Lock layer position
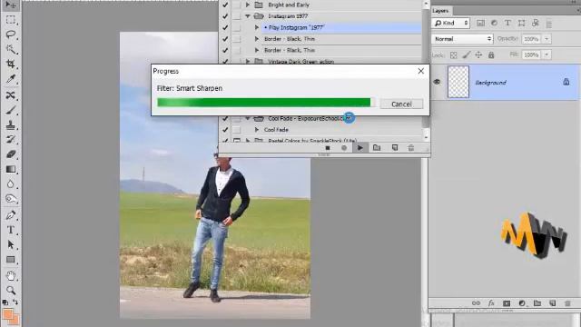 478,54
